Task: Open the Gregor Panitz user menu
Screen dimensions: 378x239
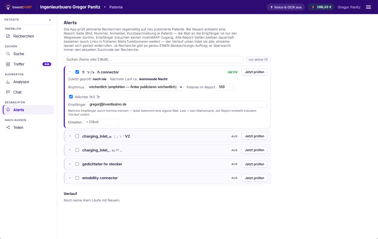Action: point(349,7)
